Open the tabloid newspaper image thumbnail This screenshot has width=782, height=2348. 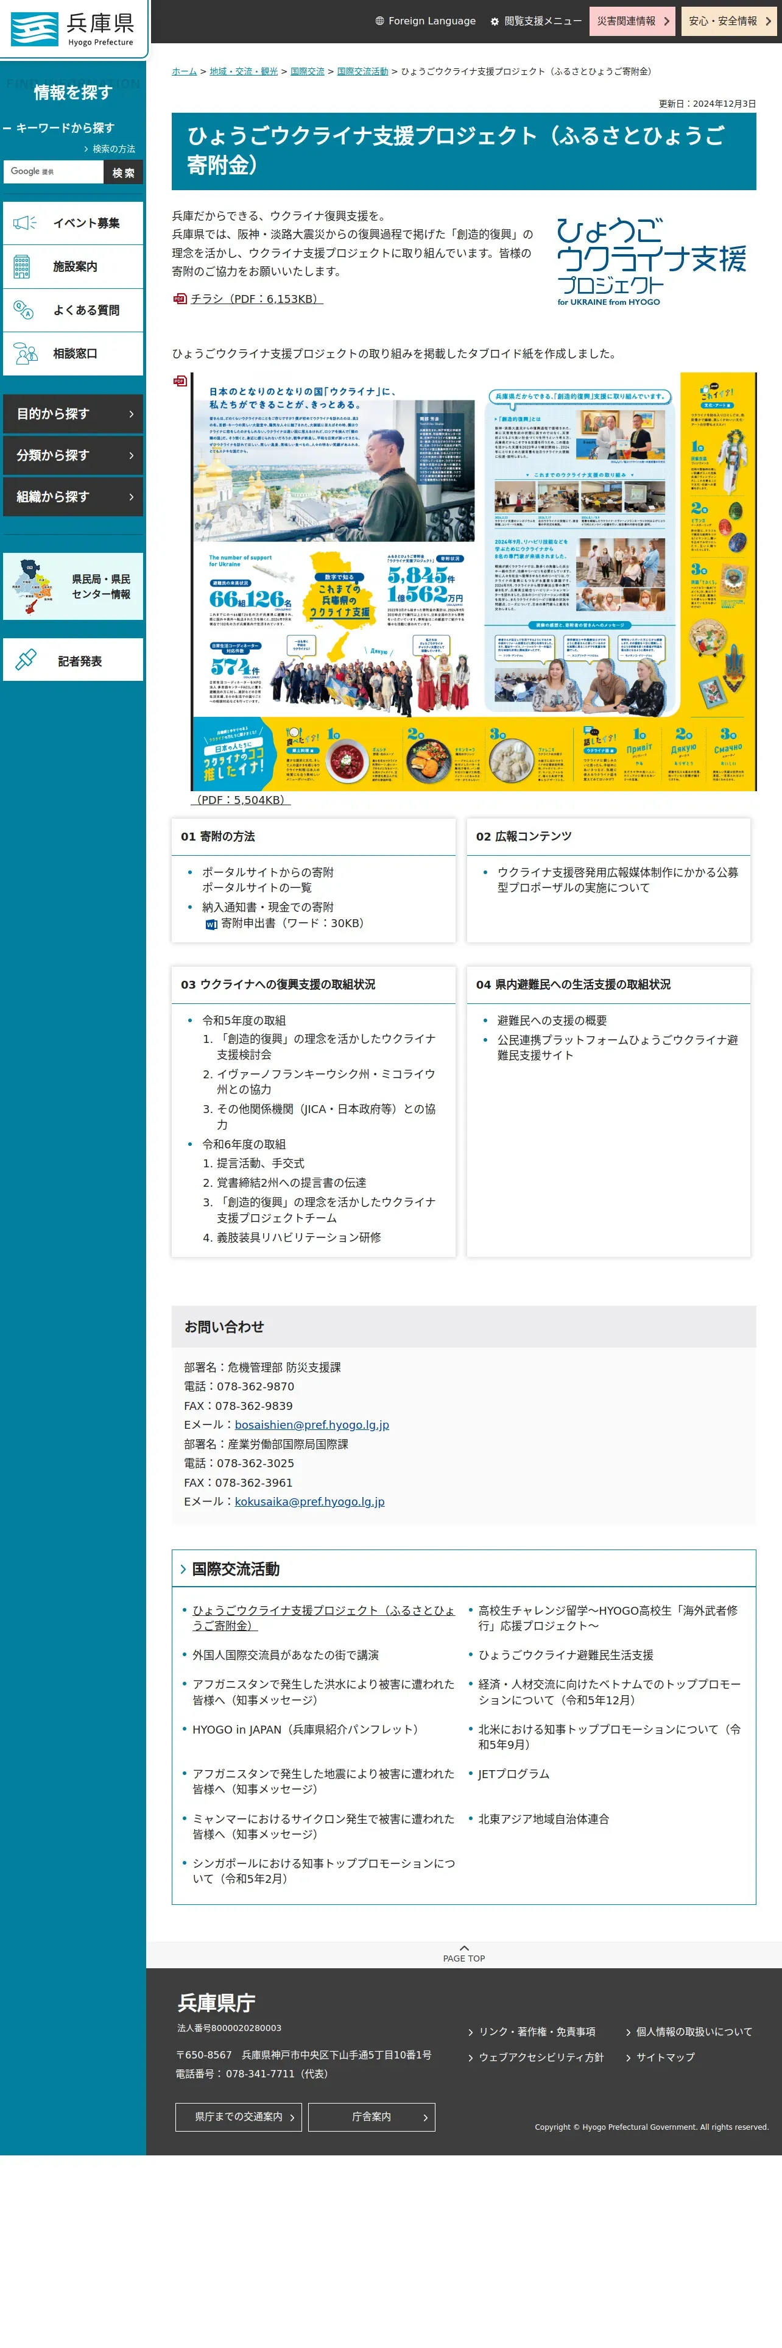tap(473, 582)
